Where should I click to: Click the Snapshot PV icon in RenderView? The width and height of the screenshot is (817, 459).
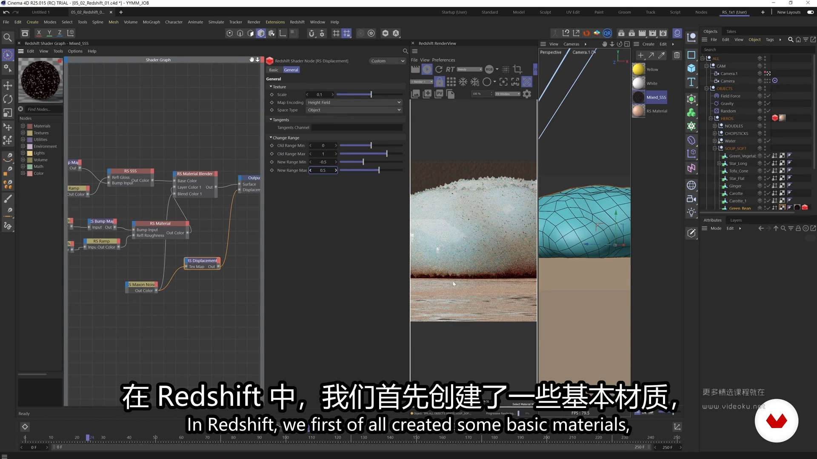point(439,94)
